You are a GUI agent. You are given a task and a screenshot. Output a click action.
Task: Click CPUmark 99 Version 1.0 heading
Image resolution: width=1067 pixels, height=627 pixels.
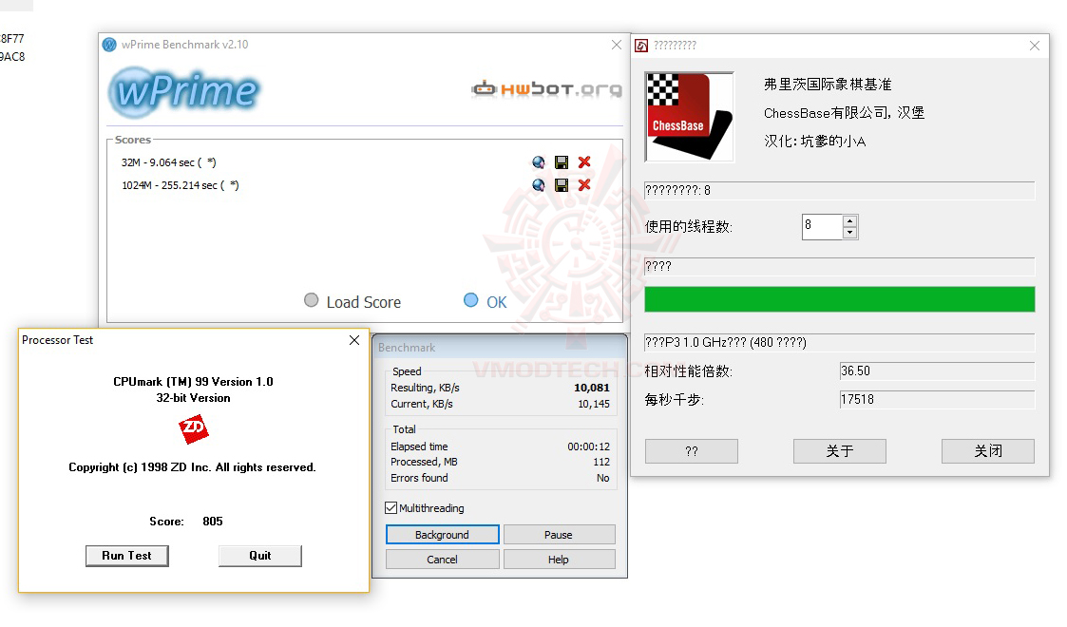[193, 382]
